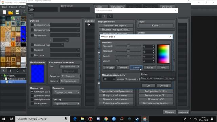
Task: Click the Open Project folder icon
Action: tap(11, 13)
